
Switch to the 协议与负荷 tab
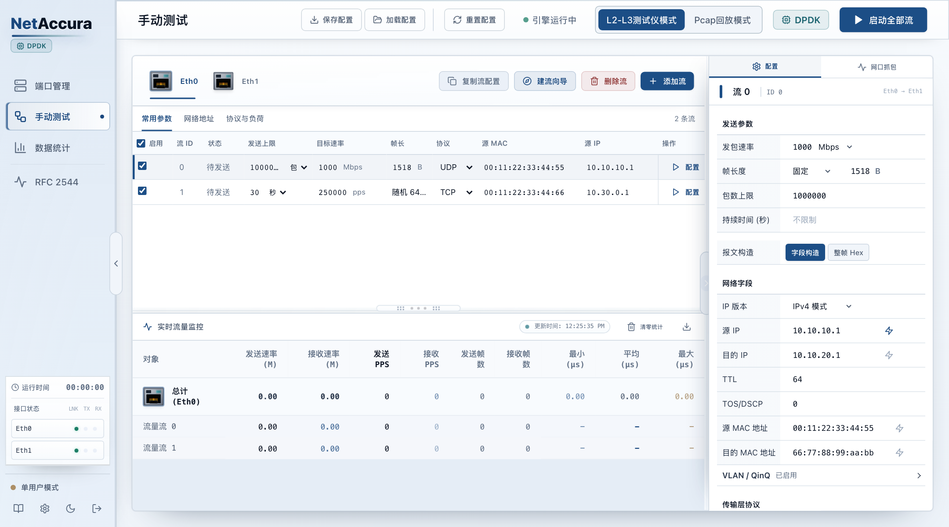tap(245, 119)
